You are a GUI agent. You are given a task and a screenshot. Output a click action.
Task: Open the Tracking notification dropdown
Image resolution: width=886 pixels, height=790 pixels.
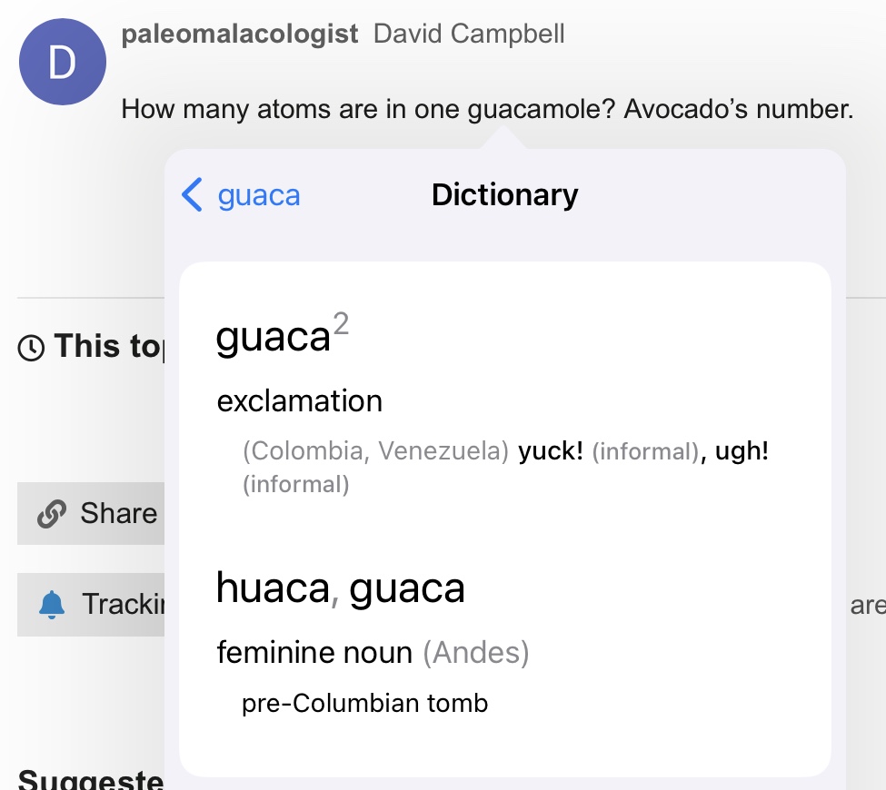91,604
